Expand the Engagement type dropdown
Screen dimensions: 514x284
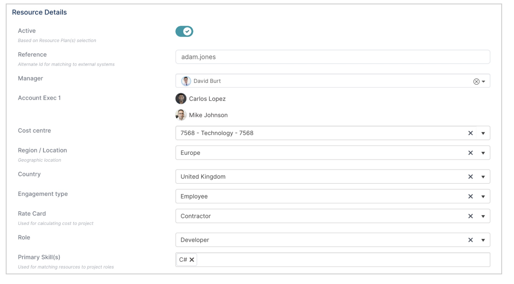(x=483, y=196)
